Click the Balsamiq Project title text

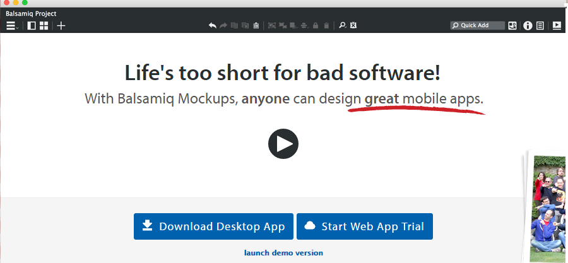tap(31, 14)
